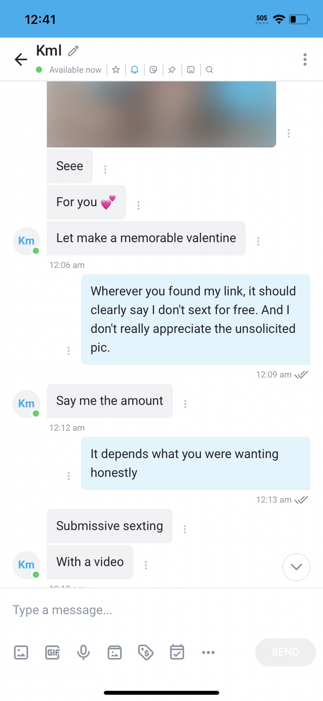Open options for 'Seee' message

point(105,169)
